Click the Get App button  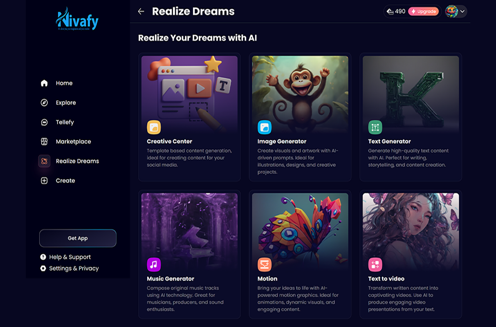point(78,238)
